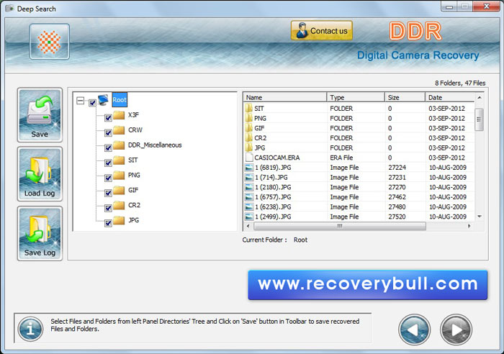Click the size value 27520
Viewport: 504px width, 354px height.
tap(397, 217)
